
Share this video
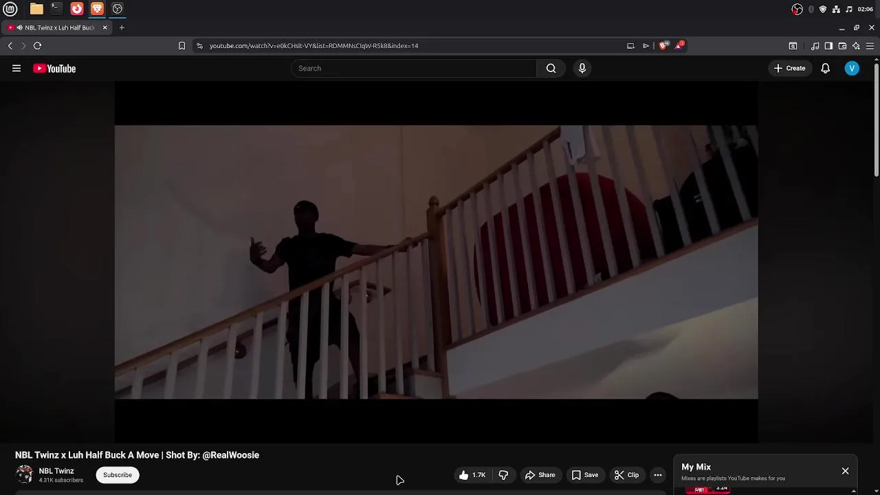(540, 475)
